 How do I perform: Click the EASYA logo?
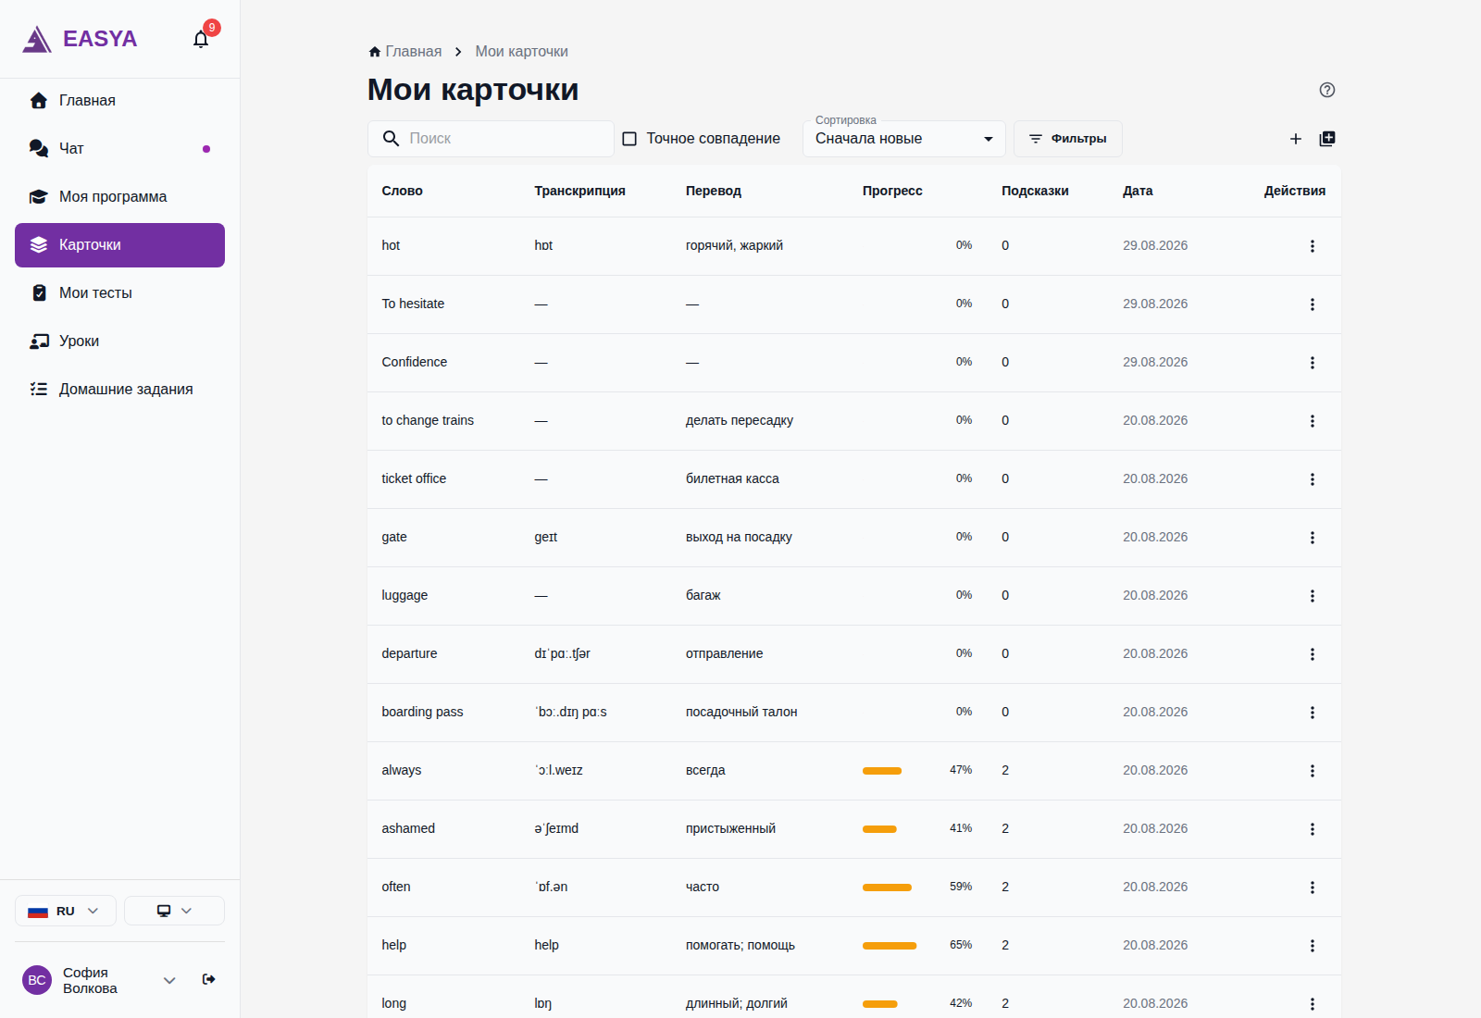80,39
